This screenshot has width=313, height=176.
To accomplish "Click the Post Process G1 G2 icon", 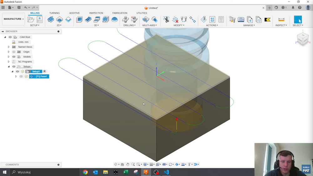I will (212, 19).
